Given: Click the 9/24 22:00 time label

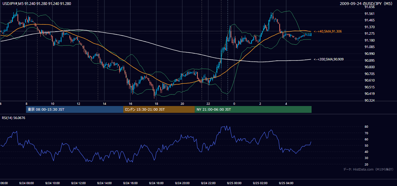Looking at the screenshot, I should pos(208,183).
